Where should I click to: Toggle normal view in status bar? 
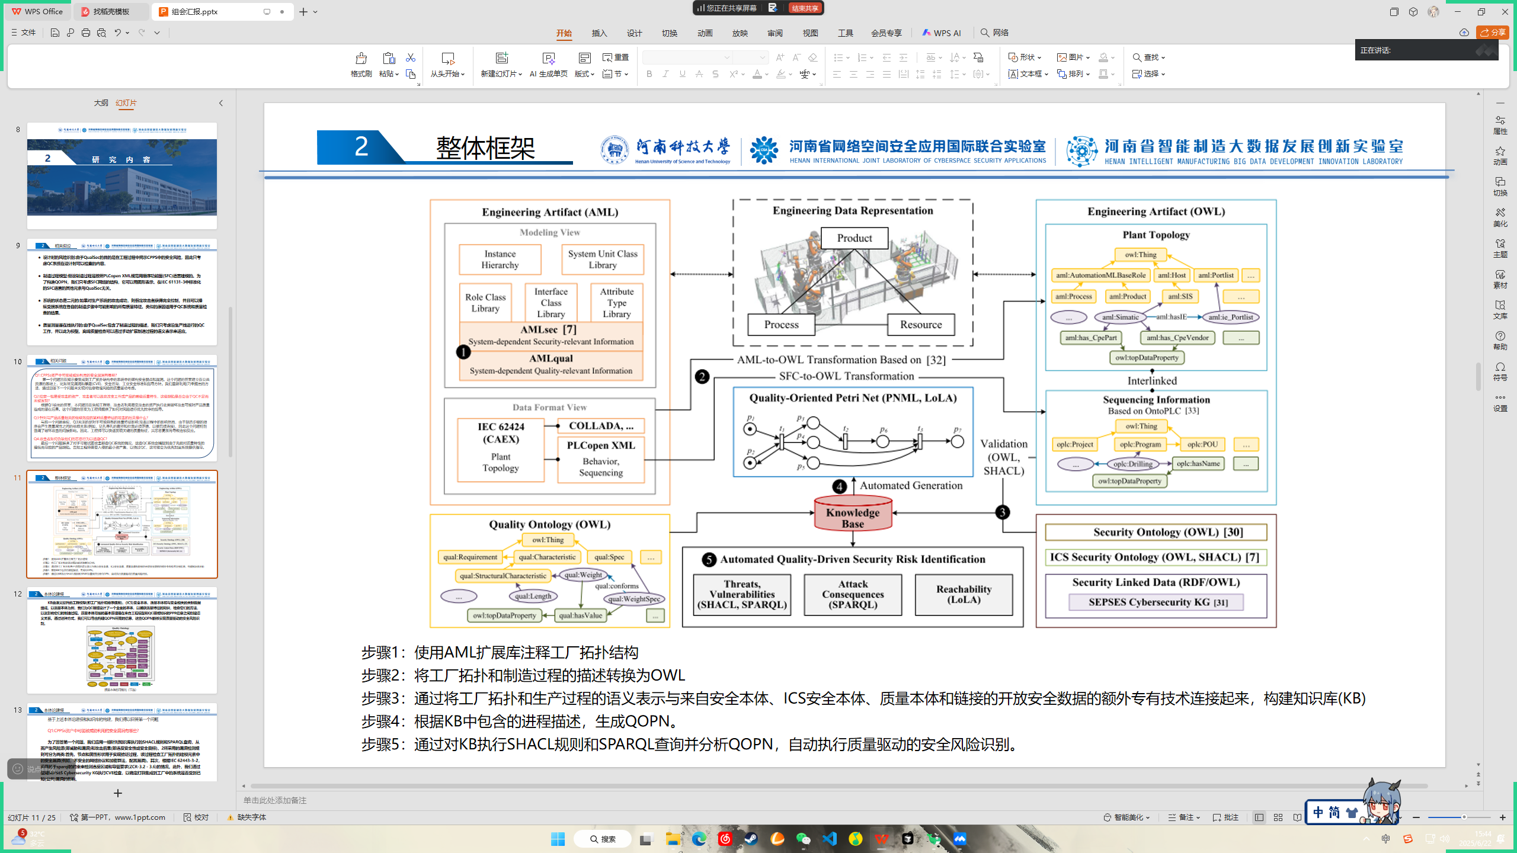coord(1259,817)
